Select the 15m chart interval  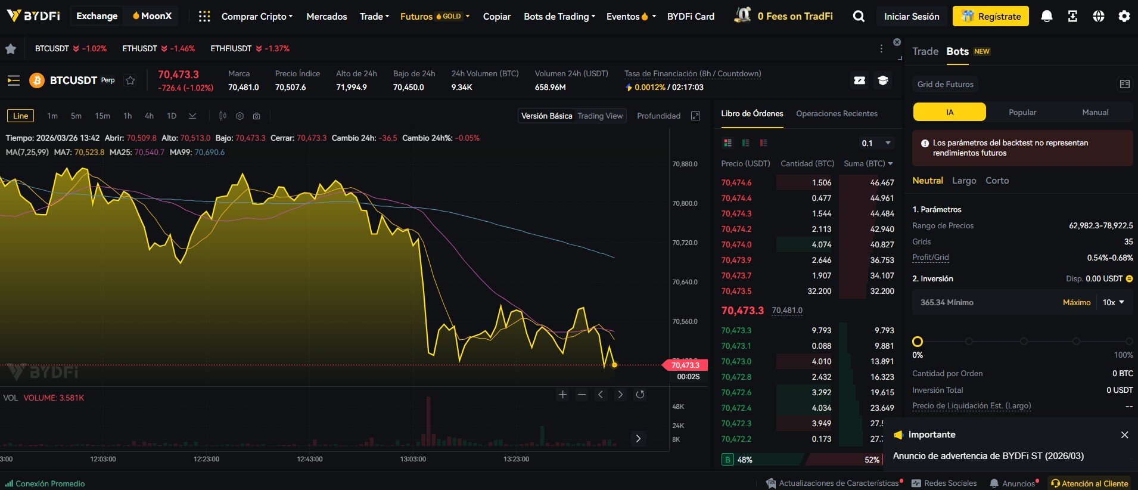102,116
